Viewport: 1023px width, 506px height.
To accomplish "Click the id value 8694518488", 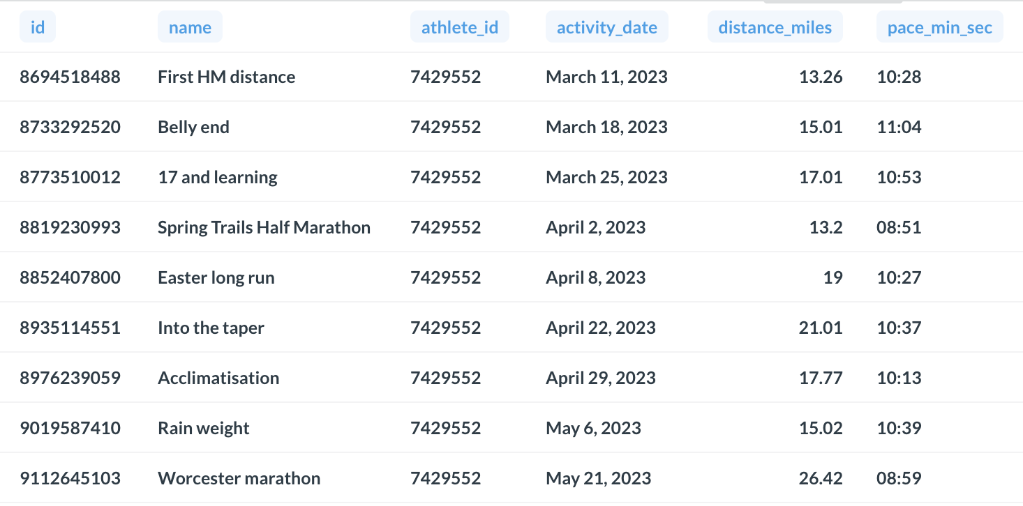I will [70, 77].
